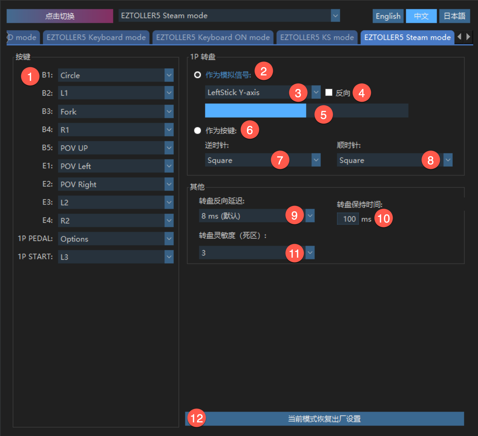Switch to EZTOLLER5 Keyboard ON mode tab
Viewport: 478px width, 436px height.
[213, 37]
